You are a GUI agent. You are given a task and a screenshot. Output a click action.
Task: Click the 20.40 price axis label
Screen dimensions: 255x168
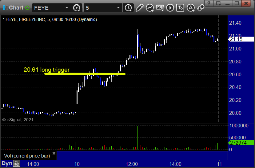point(235,87)
